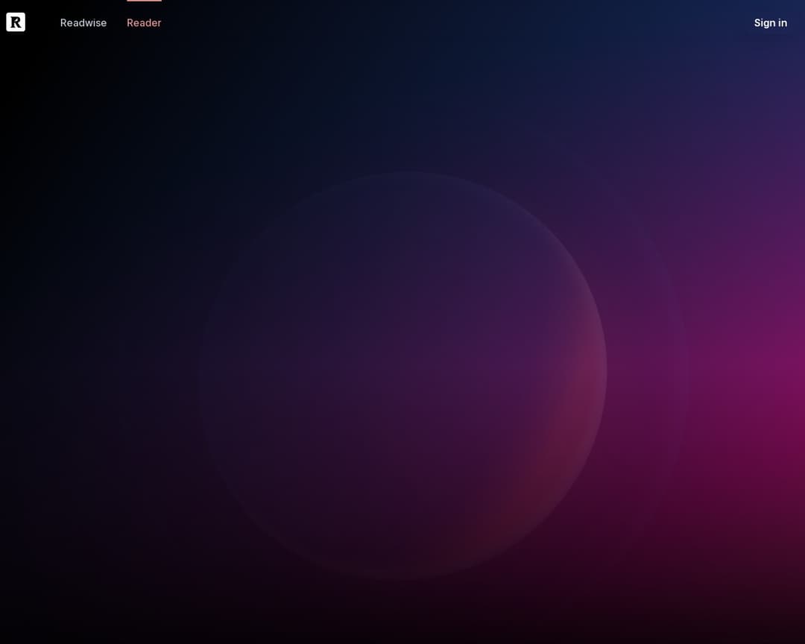Click the Sign in link

(770, 23)
